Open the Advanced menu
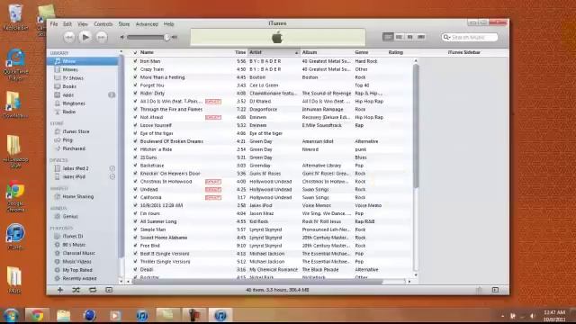Viewport: 576px width, 324px height. (x=147, y=24)
